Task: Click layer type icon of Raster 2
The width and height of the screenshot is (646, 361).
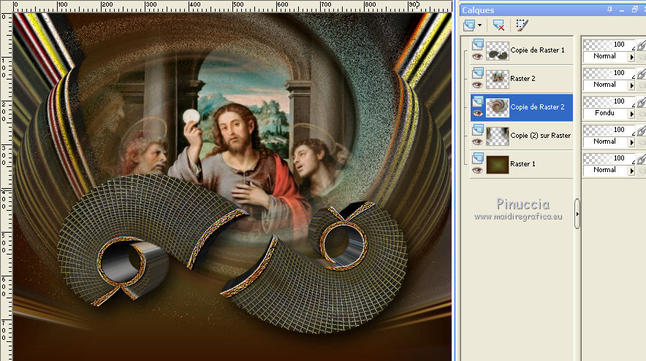Action: point(478,73)
